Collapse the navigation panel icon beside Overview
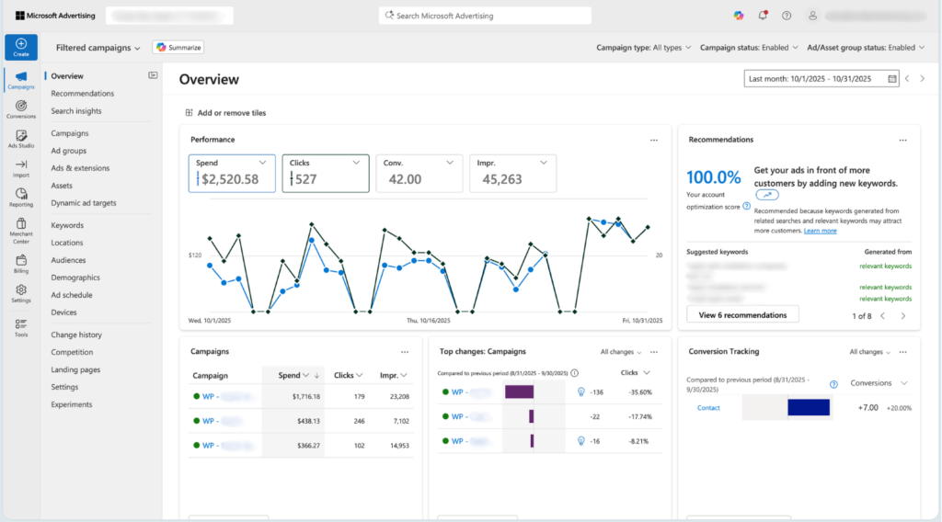 154,75
